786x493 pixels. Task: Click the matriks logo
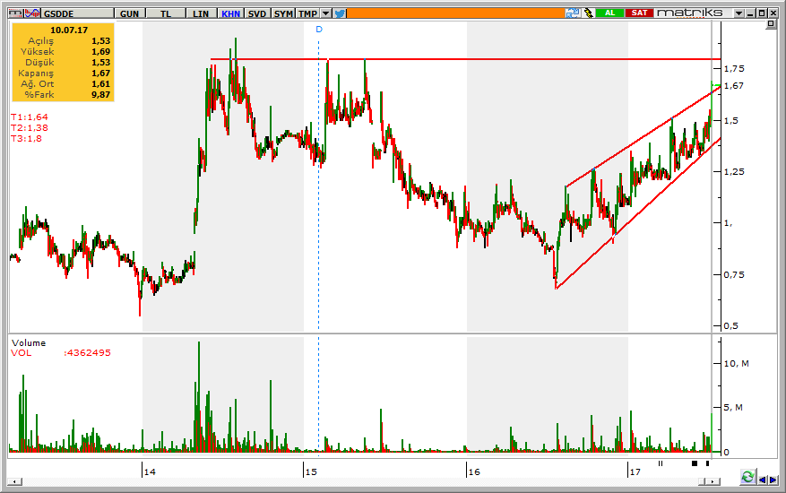(690, 13)
